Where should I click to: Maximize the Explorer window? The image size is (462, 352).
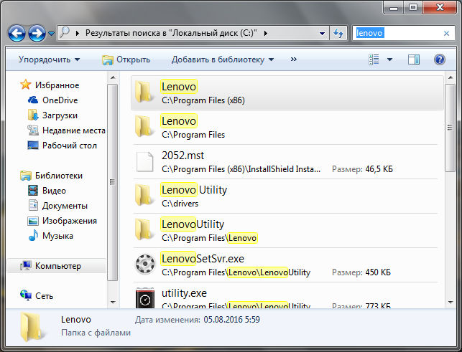413,8
